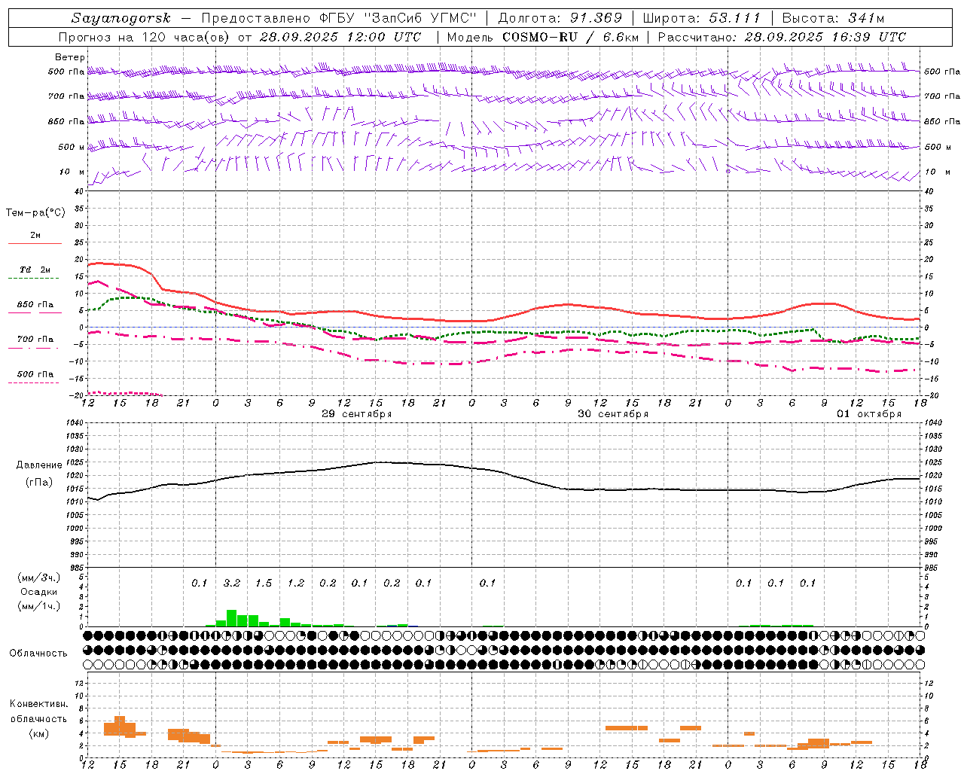Click the 'Ветер' wind panel label
964x771 pixels.
click(x=70, y=57)
